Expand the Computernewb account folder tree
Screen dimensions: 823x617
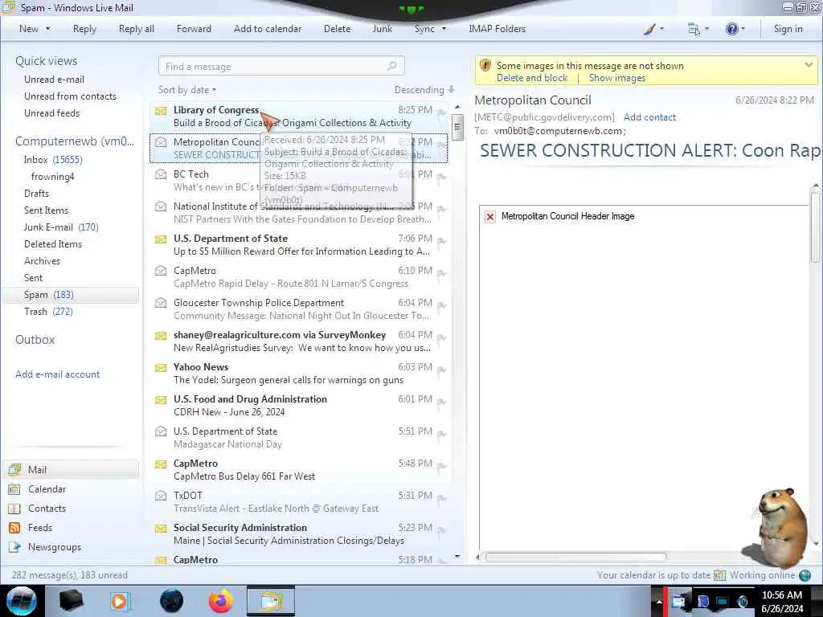click(x=75, y=141)
